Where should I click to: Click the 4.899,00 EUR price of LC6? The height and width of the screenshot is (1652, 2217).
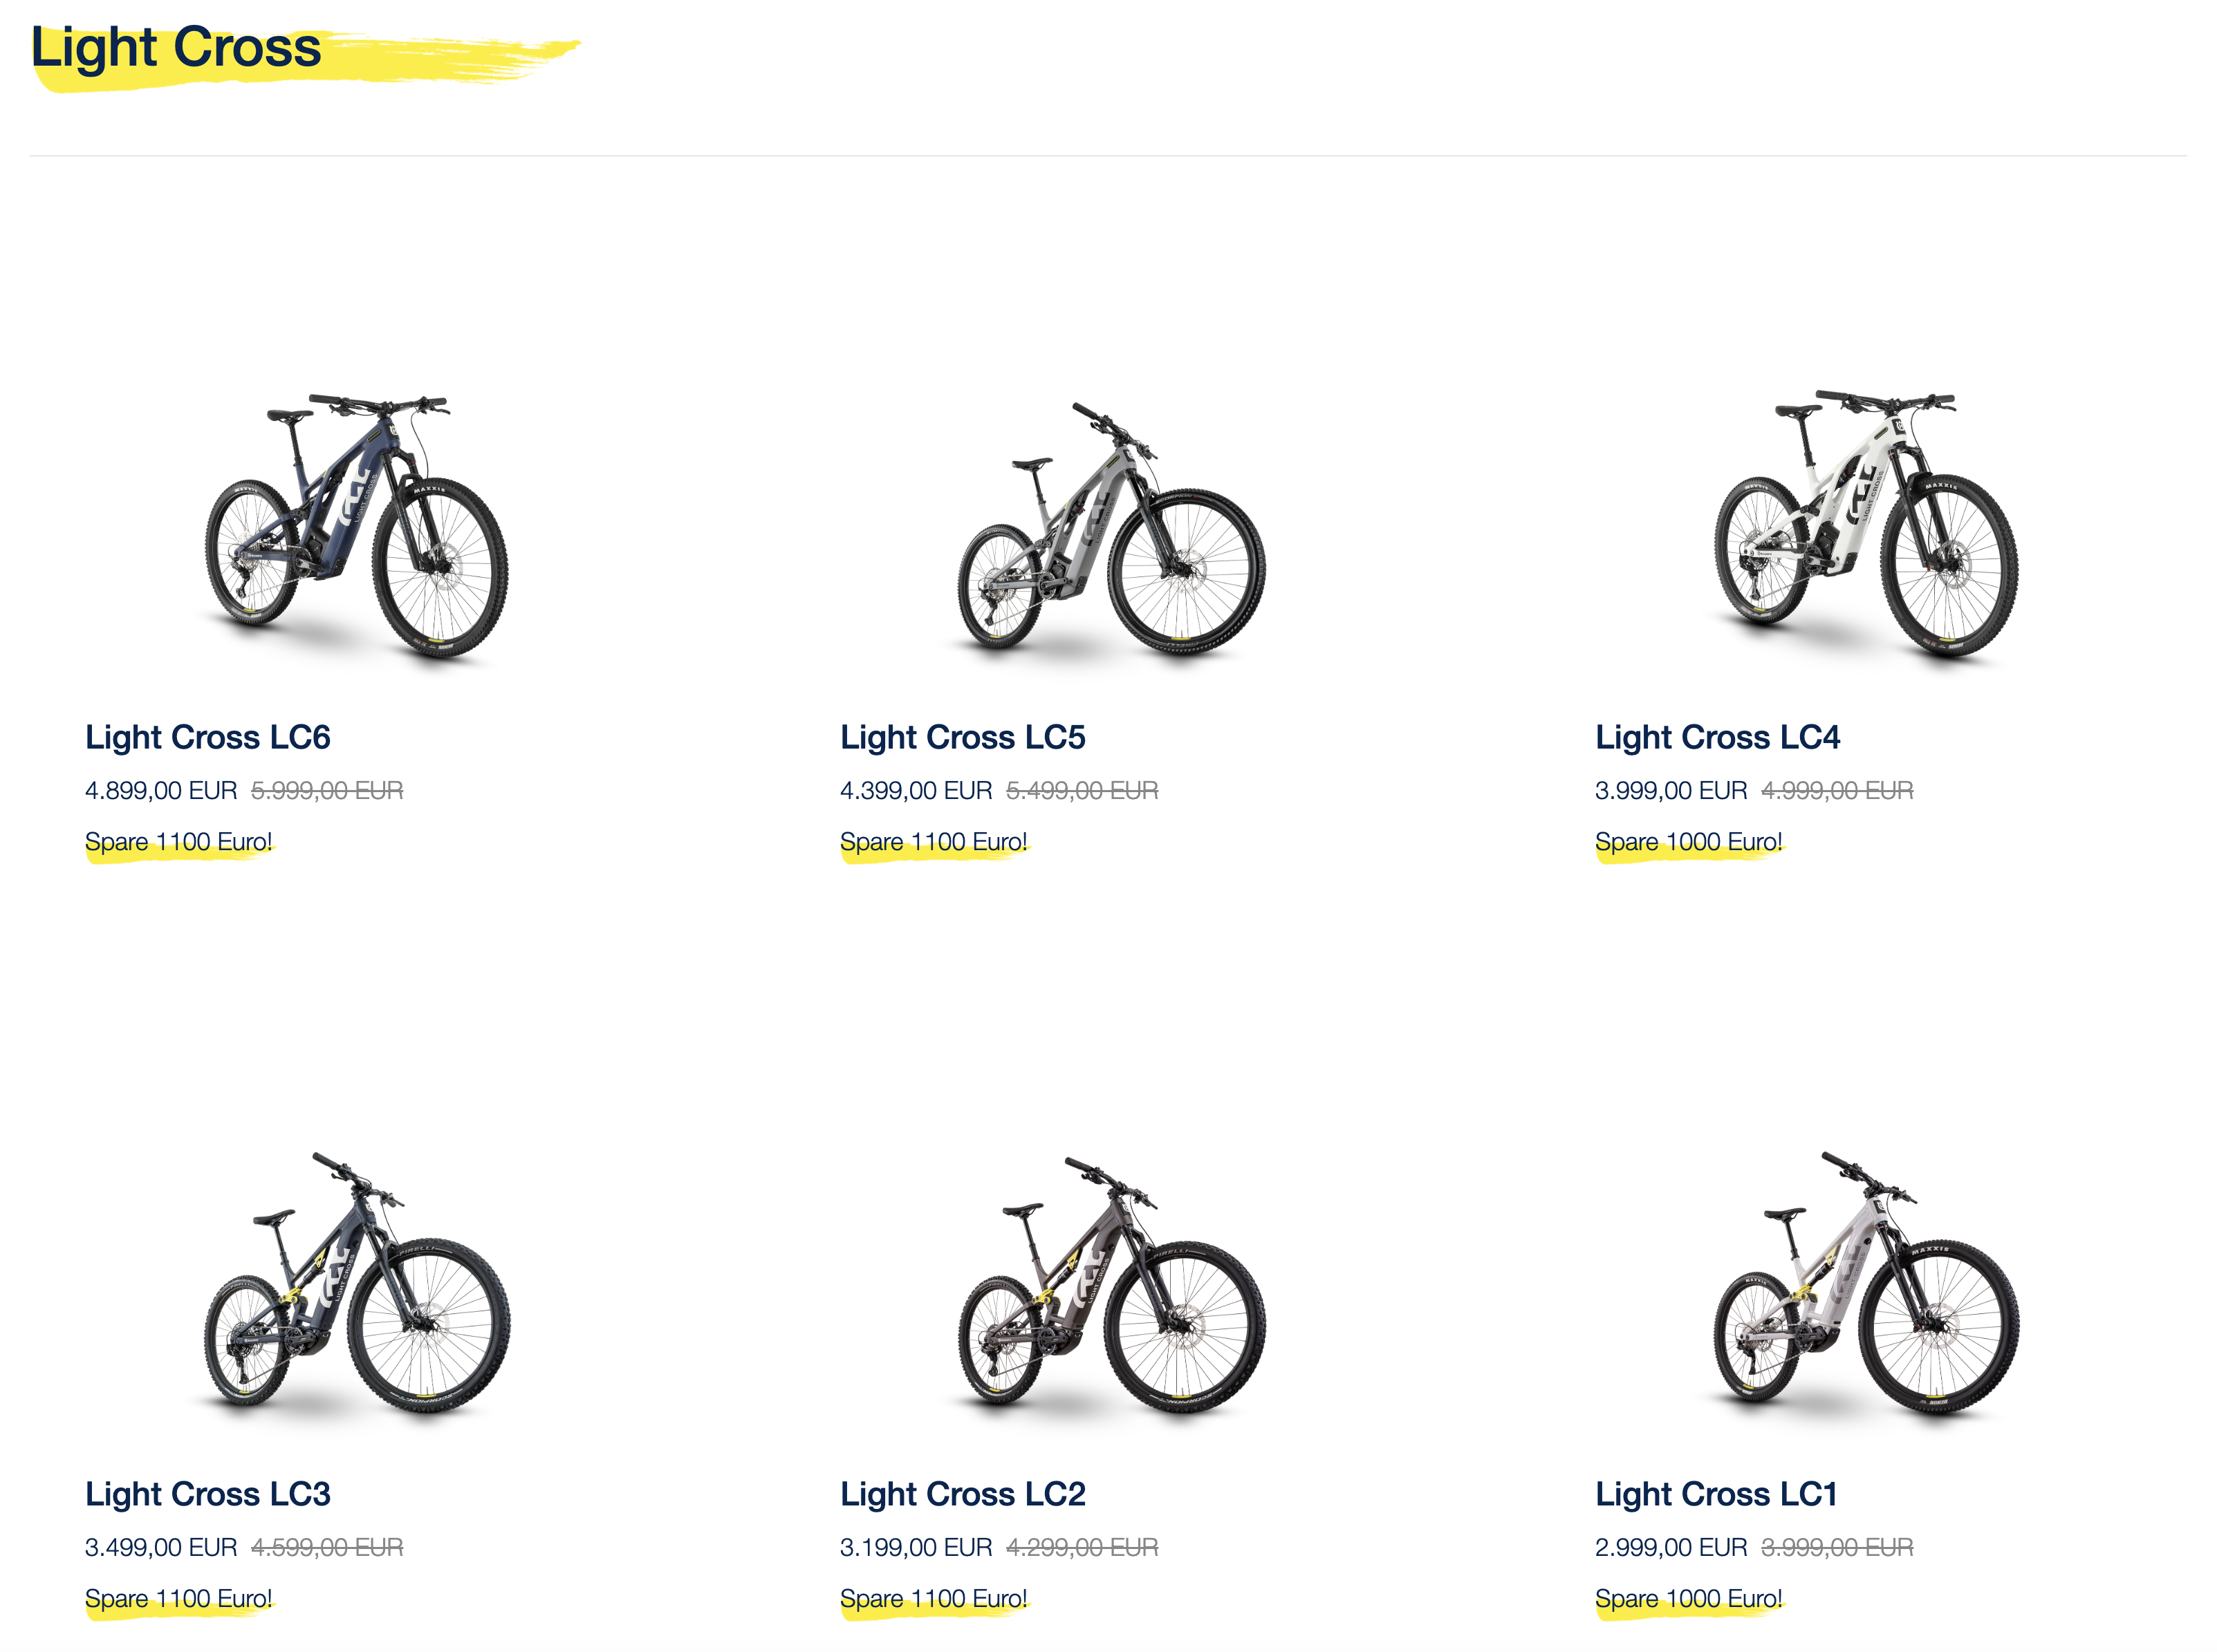coord(161,791)
